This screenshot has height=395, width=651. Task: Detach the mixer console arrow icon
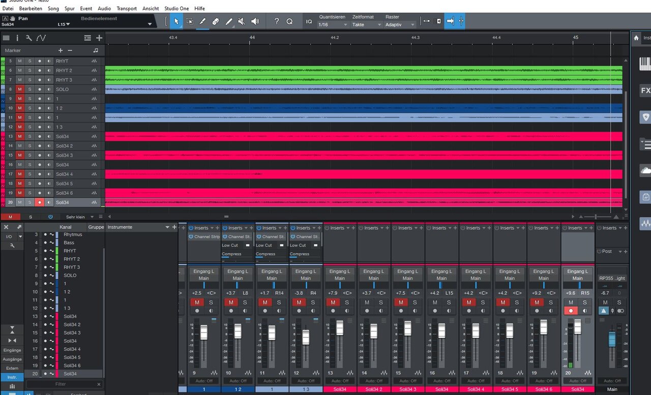click(x=19, y=227)
